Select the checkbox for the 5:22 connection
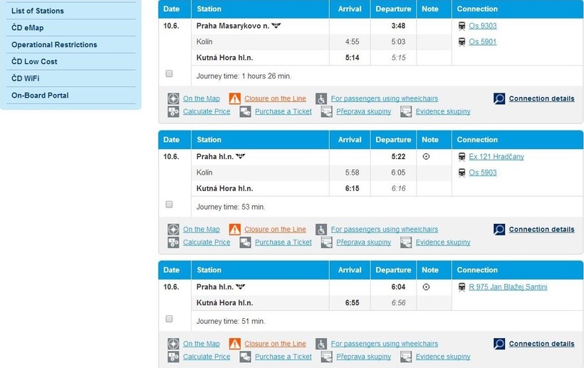Screen dimensions: 584x368 pyautogui.click(x=169, y=204)
